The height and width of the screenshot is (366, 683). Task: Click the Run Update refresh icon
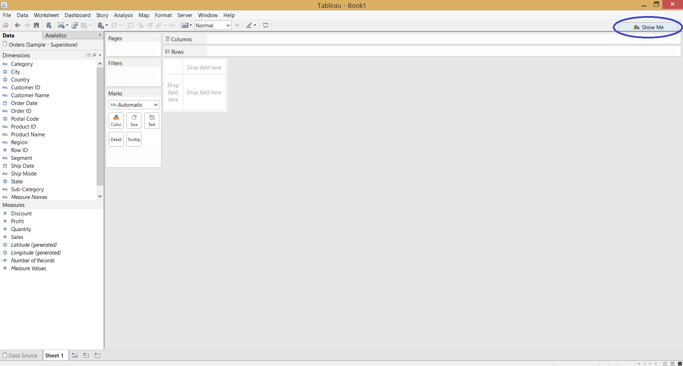114,25
